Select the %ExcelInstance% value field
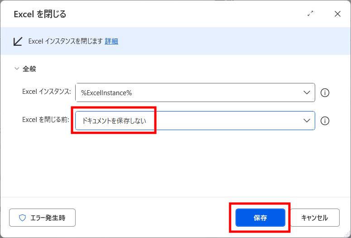Image resolution: width=351 pixels, height=238 pixels. (x=195, y=92)
